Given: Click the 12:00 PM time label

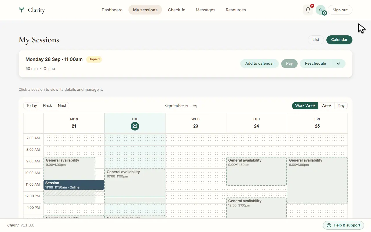Looking at the screenshot, I should [32, 196].
